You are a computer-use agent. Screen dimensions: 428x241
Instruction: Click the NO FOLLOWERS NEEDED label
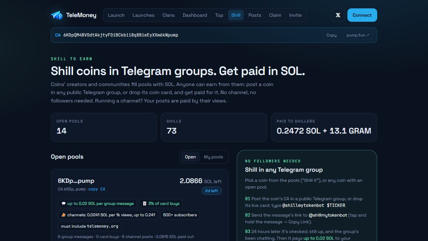coord(273,161)
